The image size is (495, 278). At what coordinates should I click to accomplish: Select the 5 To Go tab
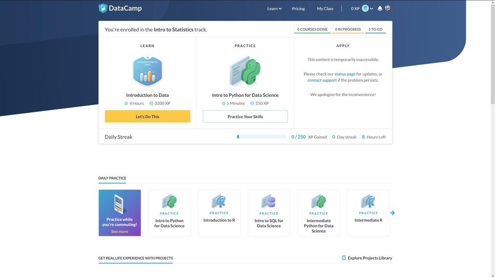375,29
